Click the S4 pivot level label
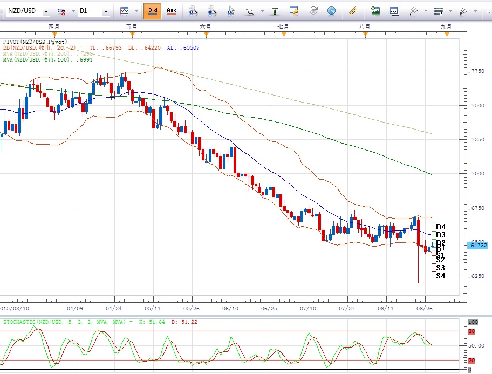The width and height of the screenshot is (492, 374). tap(441, 276)
